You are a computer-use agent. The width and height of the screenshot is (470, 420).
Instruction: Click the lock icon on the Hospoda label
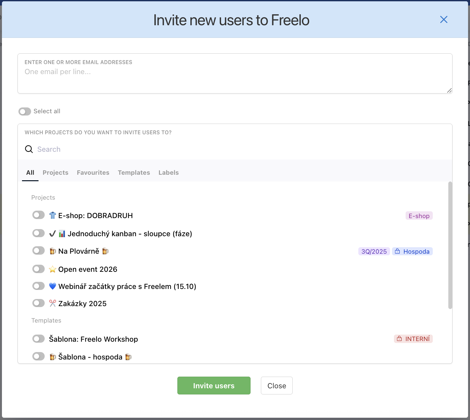tap(397, 251)
